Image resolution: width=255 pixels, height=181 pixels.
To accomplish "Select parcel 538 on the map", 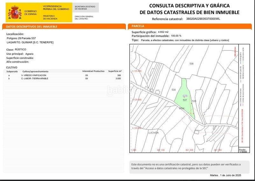I will point(174,90).
